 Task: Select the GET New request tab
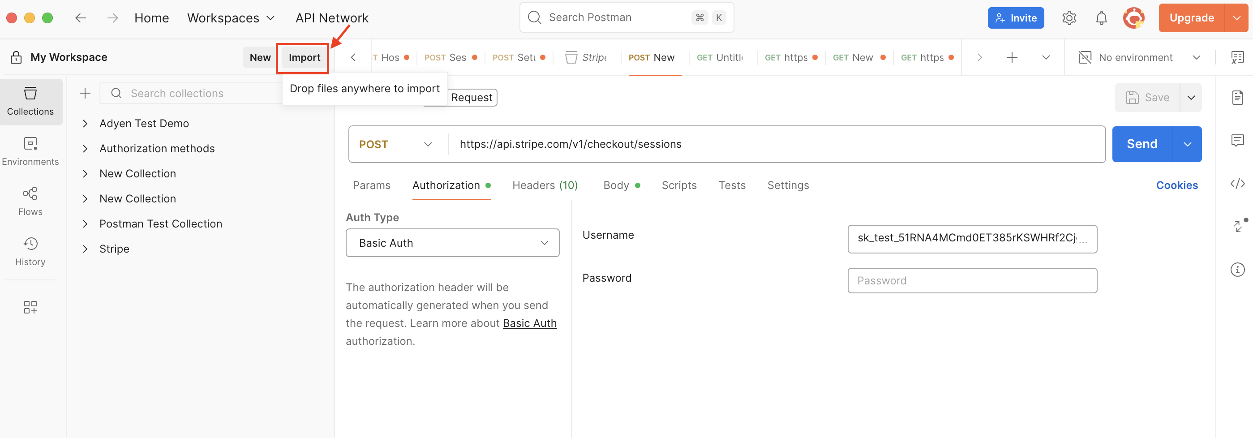pos(859,57)
